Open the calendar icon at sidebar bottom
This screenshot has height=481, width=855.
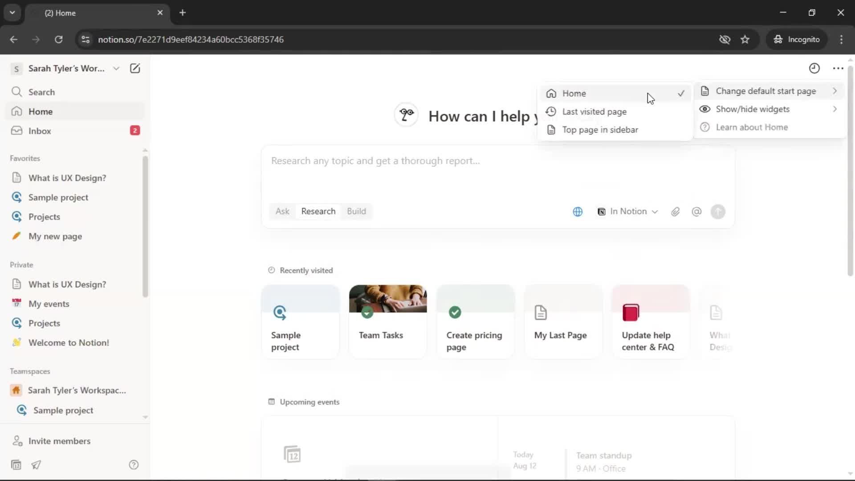(16, 465)
